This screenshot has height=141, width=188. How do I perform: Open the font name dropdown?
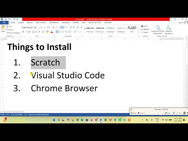pos(33,27)
